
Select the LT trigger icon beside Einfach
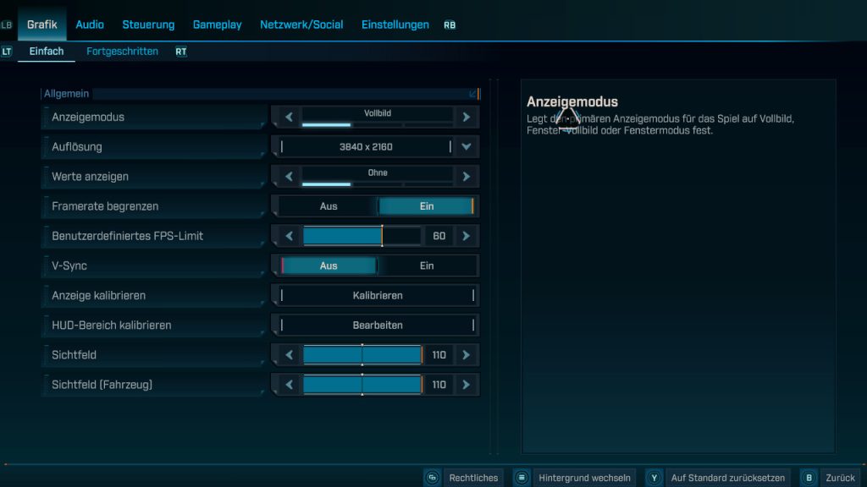click(x=7, y=51)
